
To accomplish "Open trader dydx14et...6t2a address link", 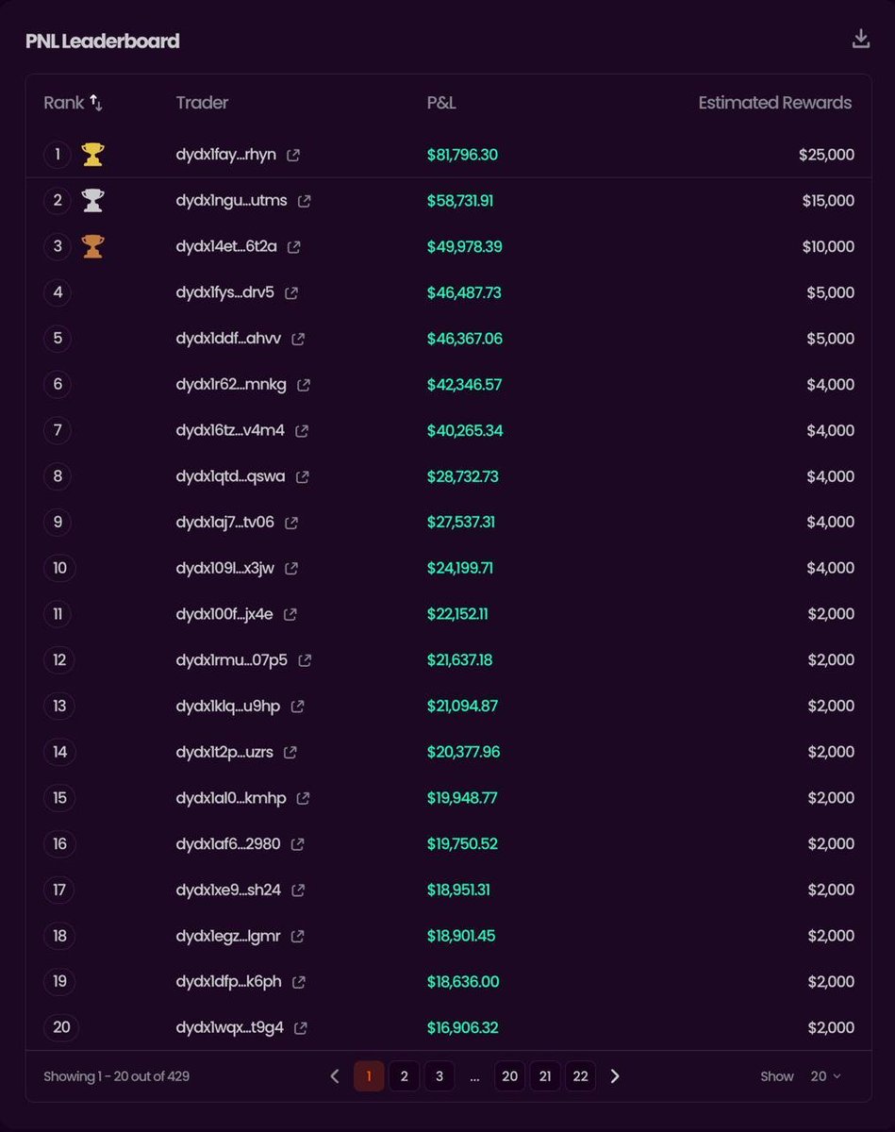I will pos(226,247).
